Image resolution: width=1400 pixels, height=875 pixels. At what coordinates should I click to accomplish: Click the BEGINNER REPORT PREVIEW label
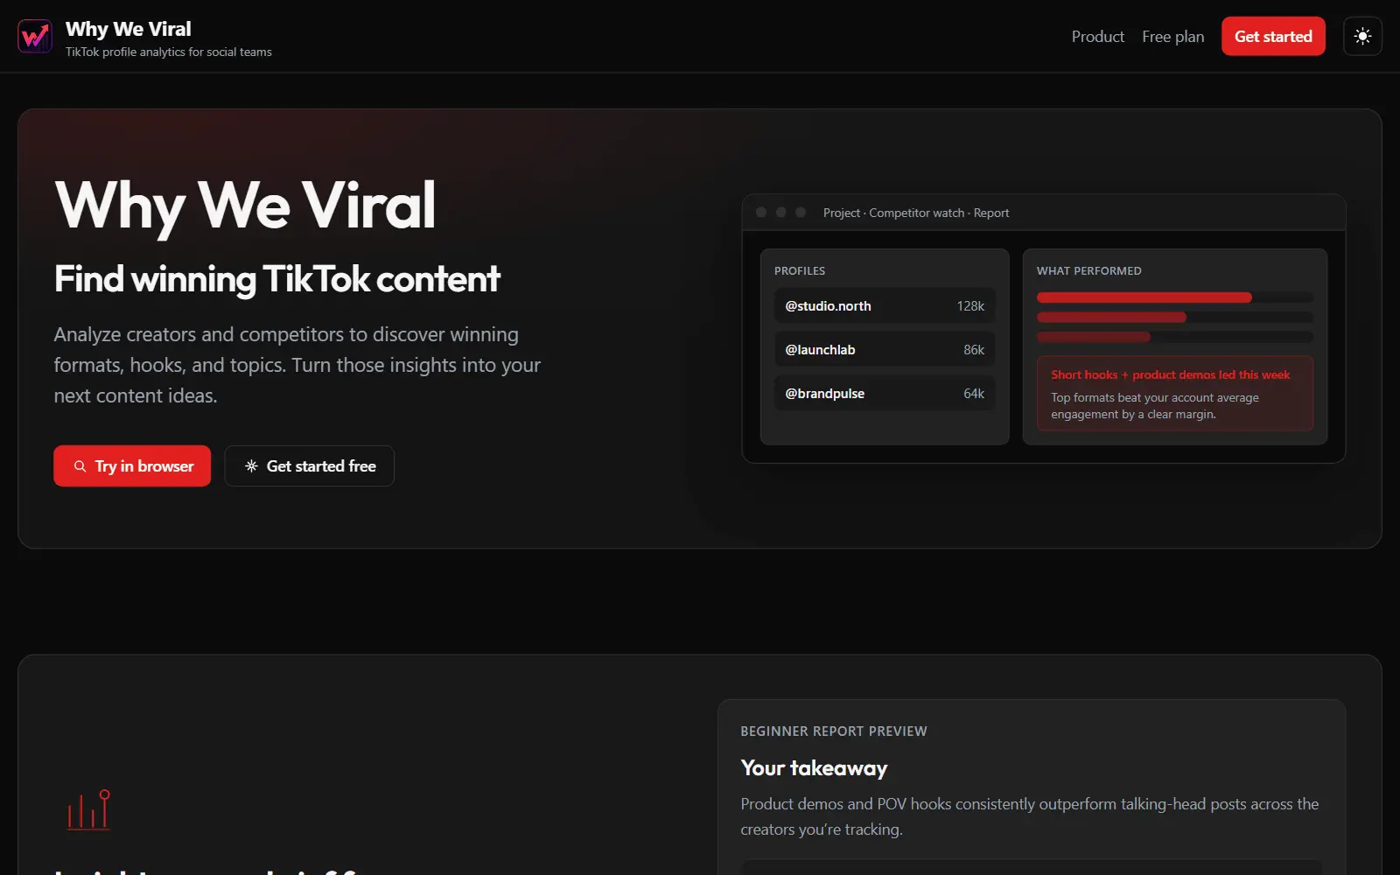tap(833, 731)
